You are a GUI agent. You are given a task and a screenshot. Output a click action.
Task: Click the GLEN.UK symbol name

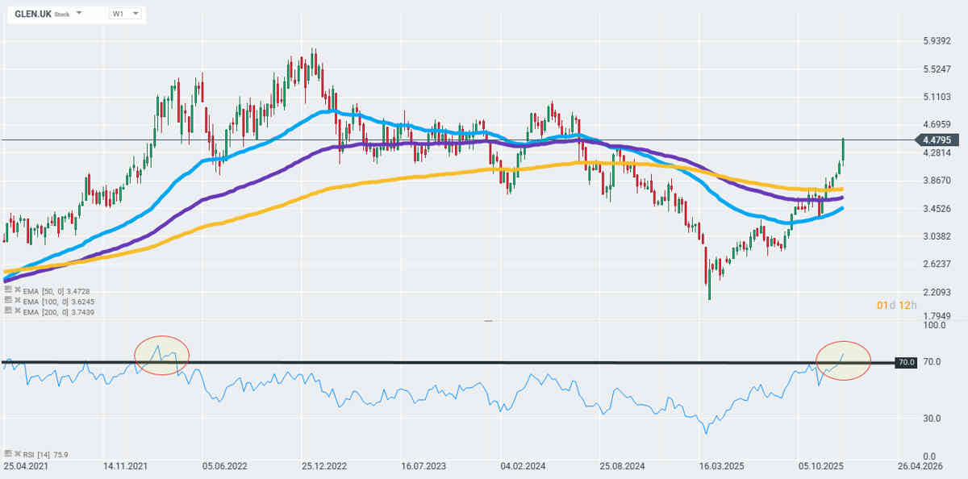point(33,14)
